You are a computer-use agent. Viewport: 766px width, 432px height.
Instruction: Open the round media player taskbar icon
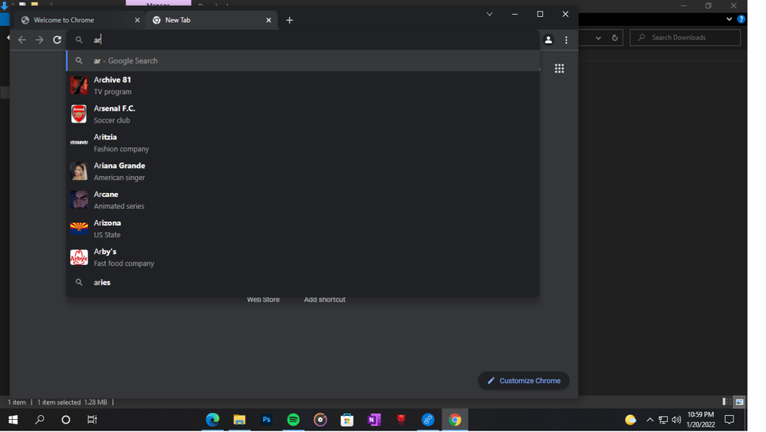pos(320,420)
